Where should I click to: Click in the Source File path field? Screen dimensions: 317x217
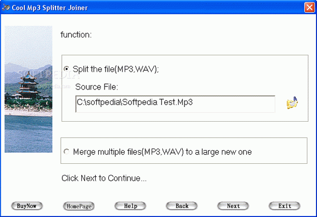click(175, 104)
